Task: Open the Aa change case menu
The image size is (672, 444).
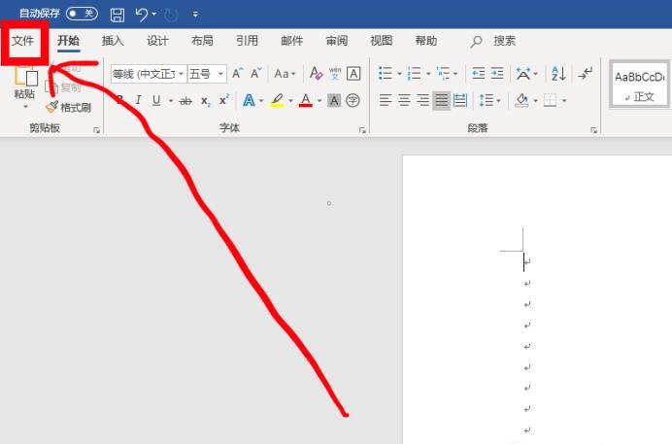Action: [x=285, y=74]
